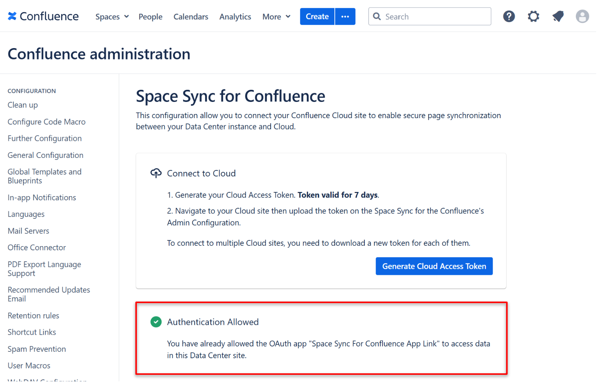Open the user profile avatar
This screenshot has height=390, width=597.
[x=582, y=16]
